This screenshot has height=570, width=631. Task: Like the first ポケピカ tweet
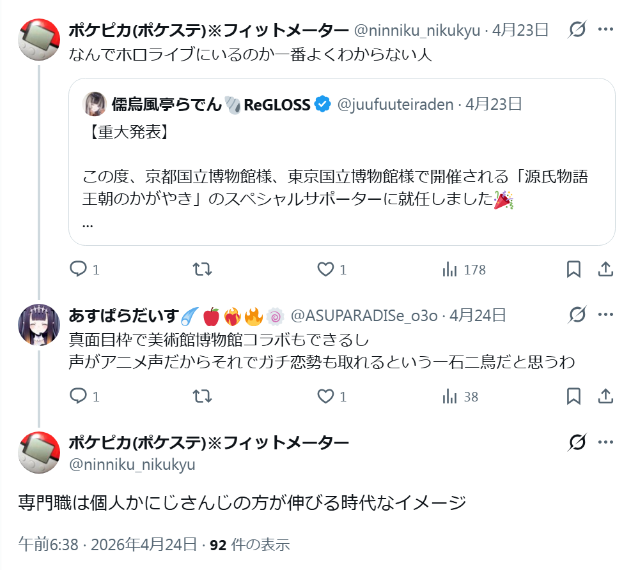point(326,269)
